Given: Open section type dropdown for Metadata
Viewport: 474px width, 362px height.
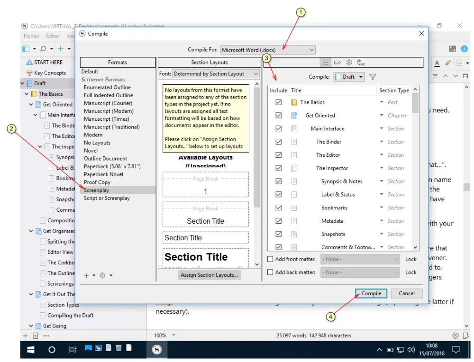Looking at the screenshot, I should (x=382, y=221).
